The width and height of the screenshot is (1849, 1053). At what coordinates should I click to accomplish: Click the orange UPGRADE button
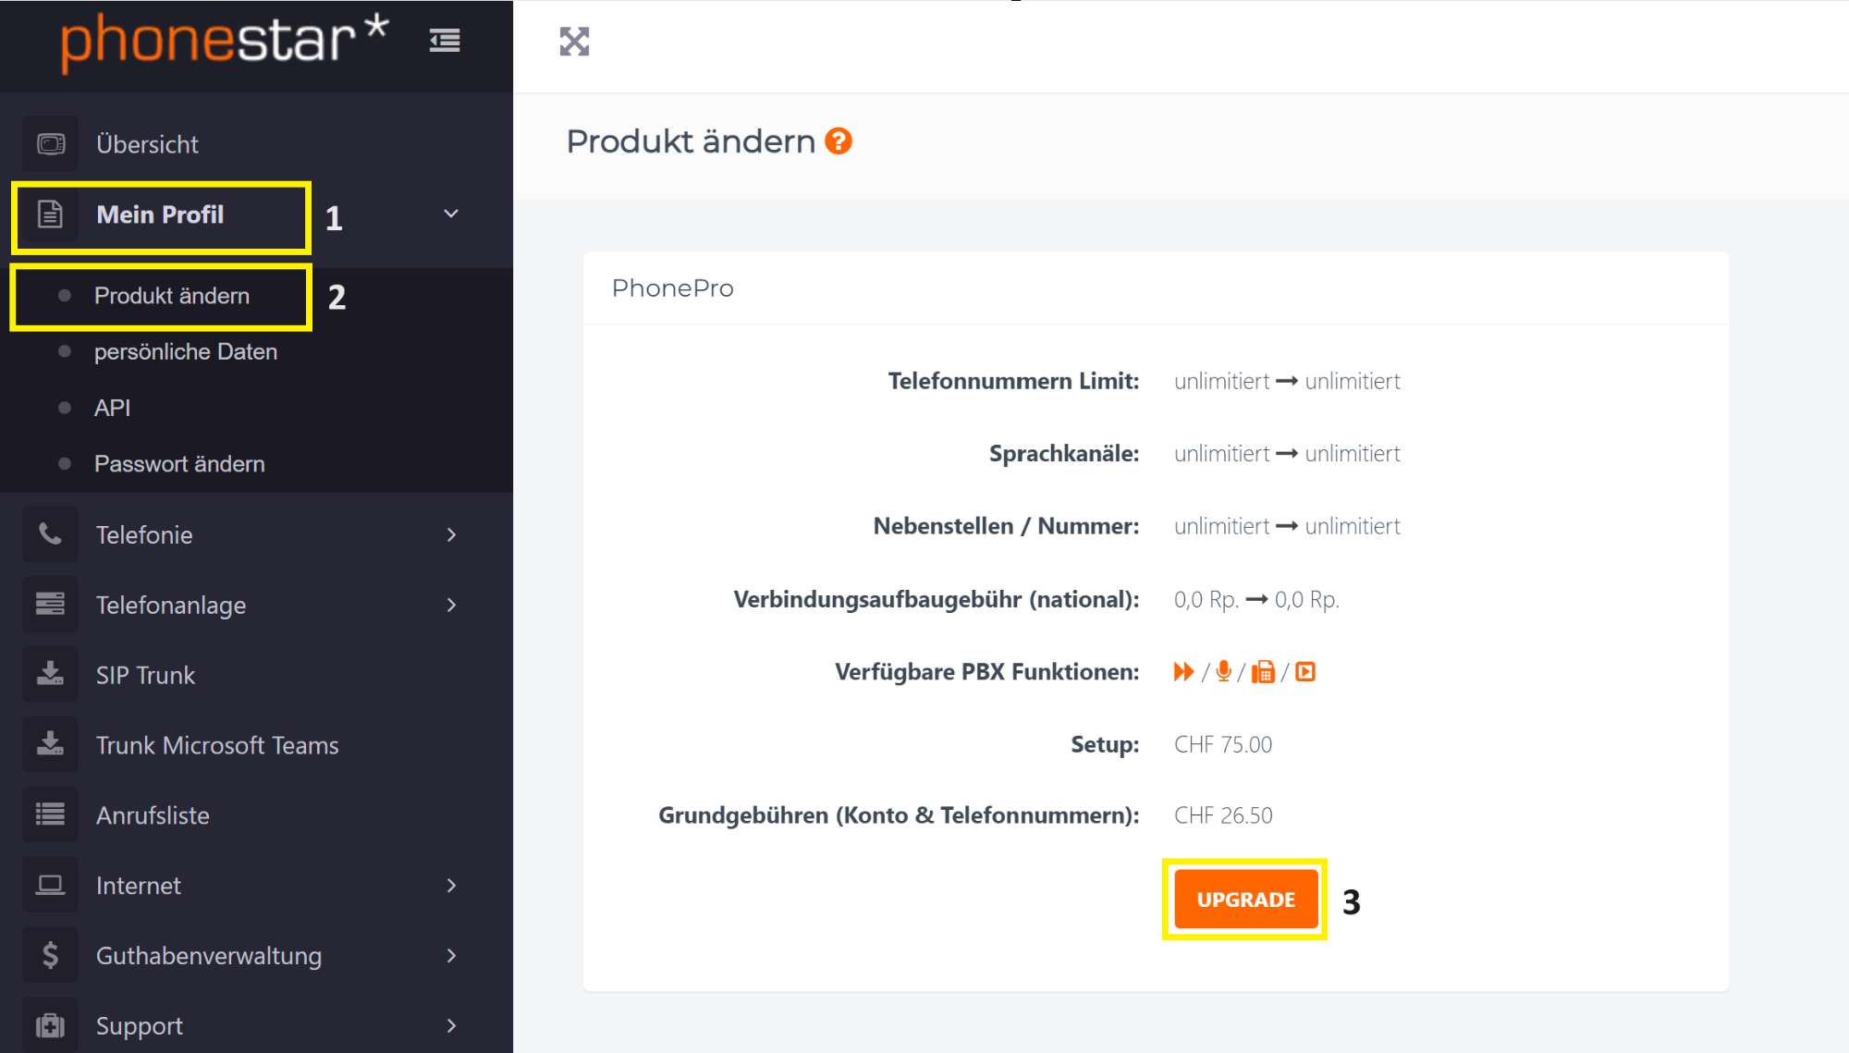[1245, 899]
